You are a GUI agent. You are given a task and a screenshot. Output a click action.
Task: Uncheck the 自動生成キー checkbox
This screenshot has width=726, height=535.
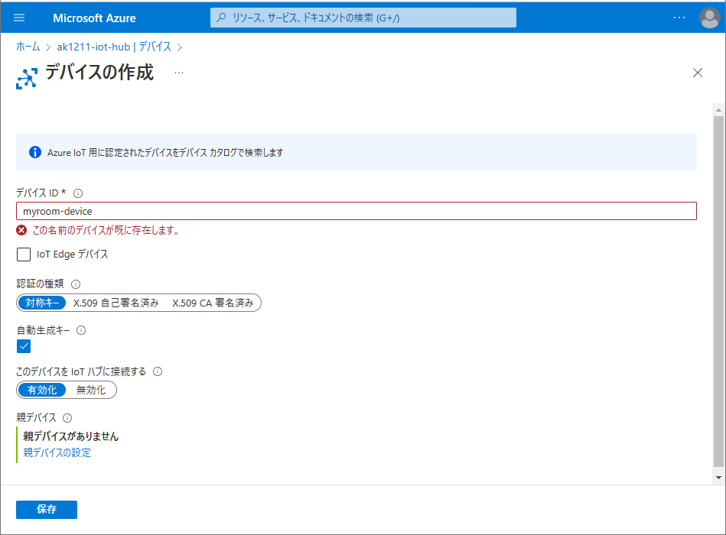pyautogui.click(x=24, y=346)
